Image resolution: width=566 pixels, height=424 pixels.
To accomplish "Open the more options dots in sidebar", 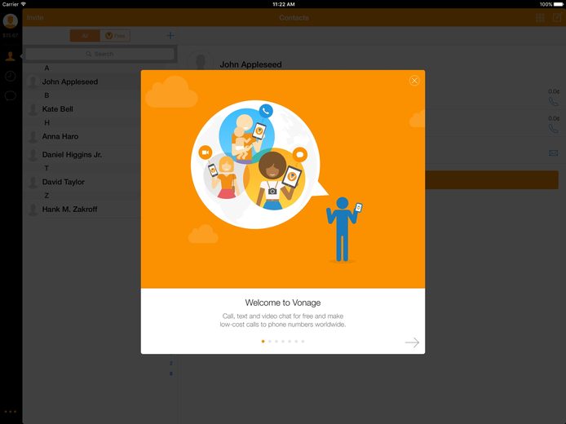I will 10,412.
